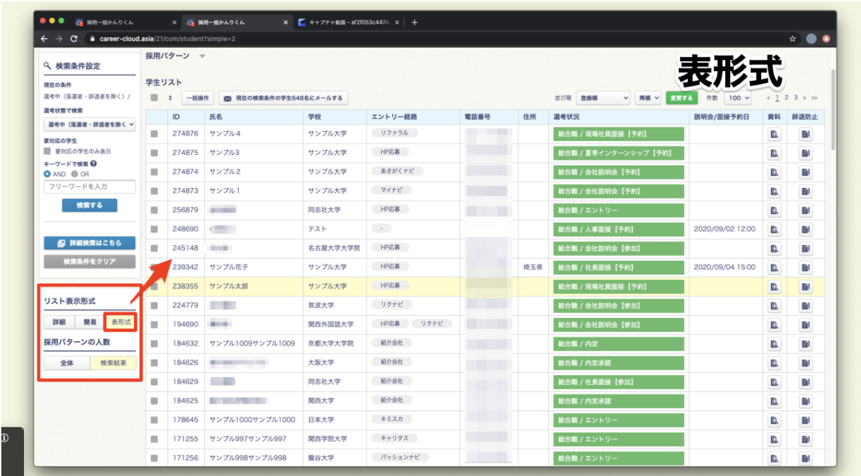Bookmark the page with the star icon

point(793,39)
